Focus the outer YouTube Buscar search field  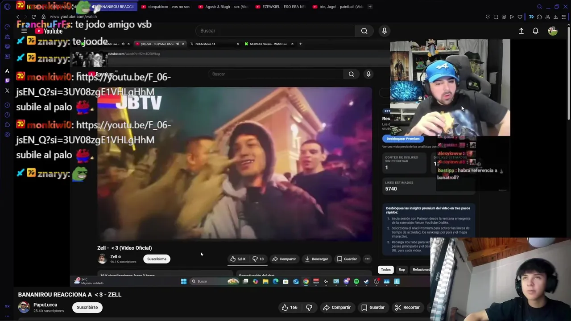point(275,31)
